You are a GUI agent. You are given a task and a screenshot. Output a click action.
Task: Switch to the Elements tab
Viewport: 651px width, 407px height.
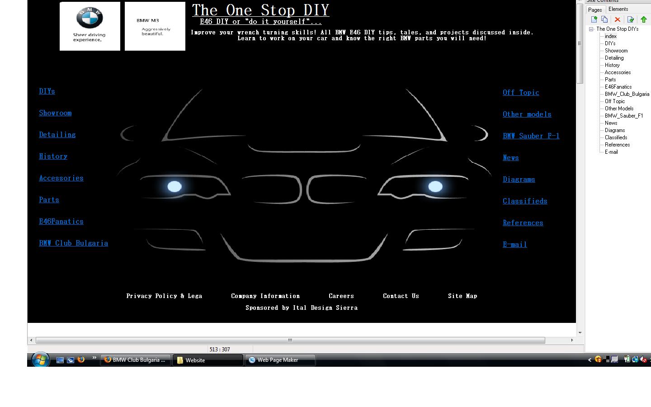click(618, 9)
